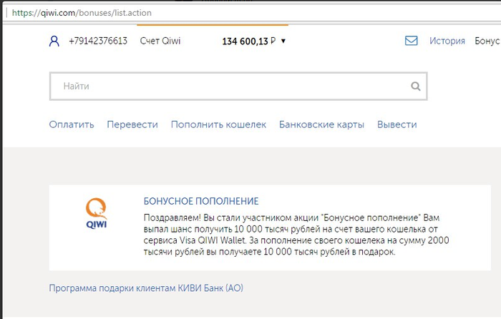Viewport: 501px width, 319px height.
Task: Open the Бонусы menu item
Action: pyautogui.click(x=487, y=41)
